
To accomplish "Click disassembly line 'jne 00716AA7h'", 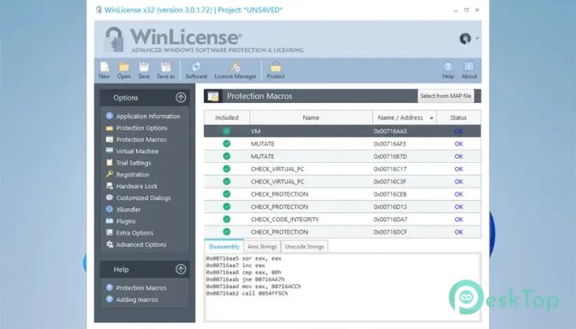I will click(245, 280).
